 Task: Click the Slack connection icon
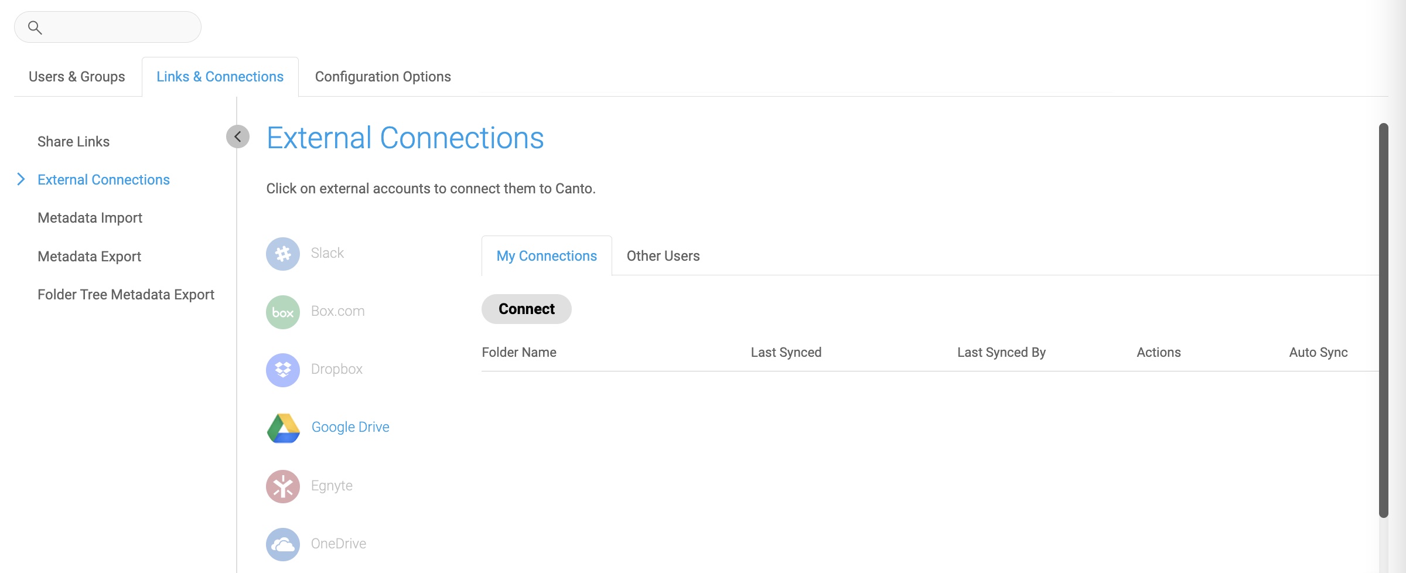283,254
